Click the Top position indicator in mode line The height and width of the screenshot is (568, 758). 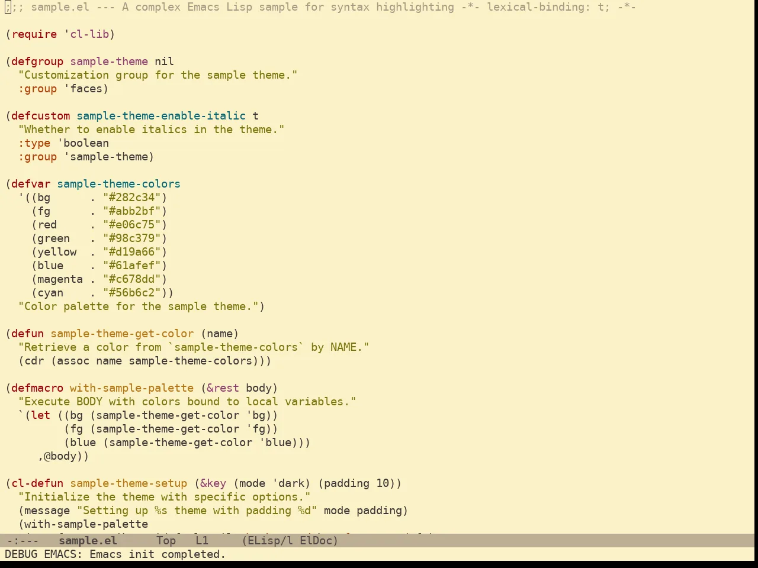click(166, 540)
